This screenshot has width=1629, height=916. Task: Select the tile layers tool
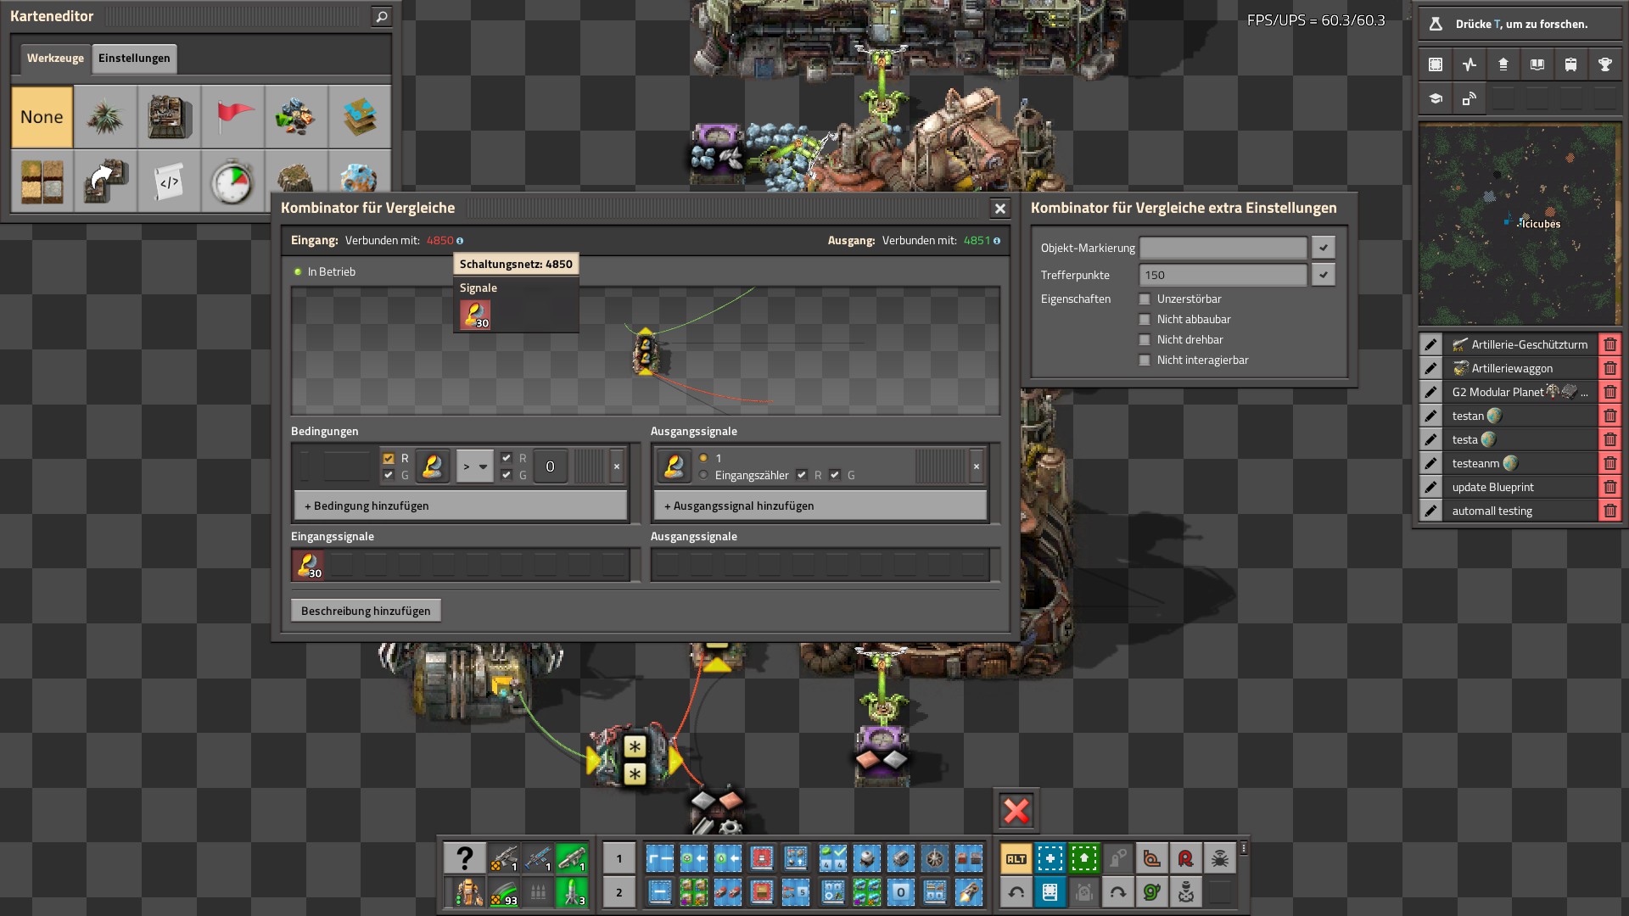coord(360,117)
